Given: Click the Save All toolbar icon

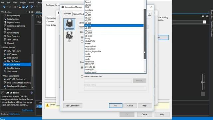Looking at the screenshot, I should 27,7.
